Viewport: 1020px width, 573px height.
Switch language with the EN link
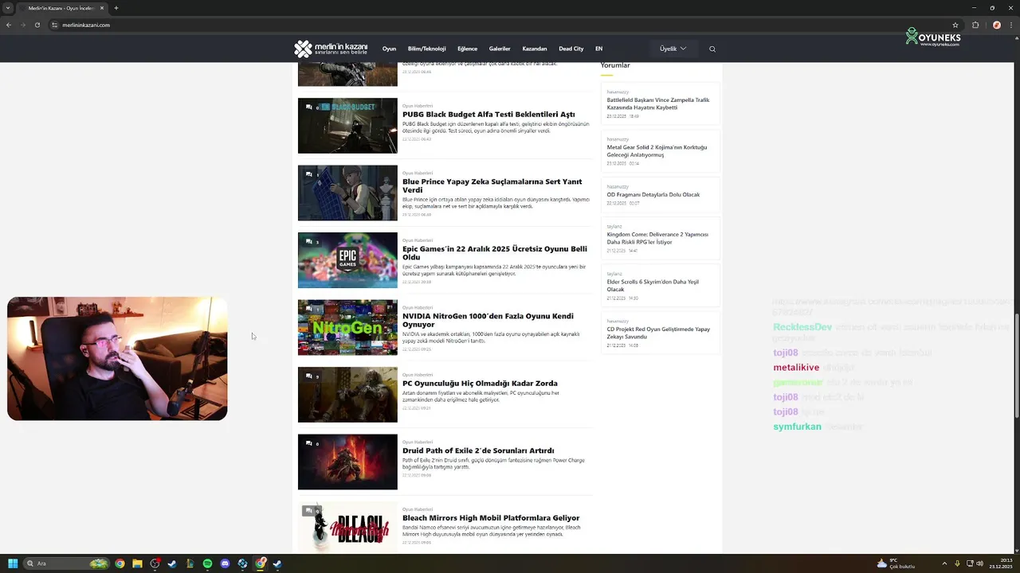598,49
